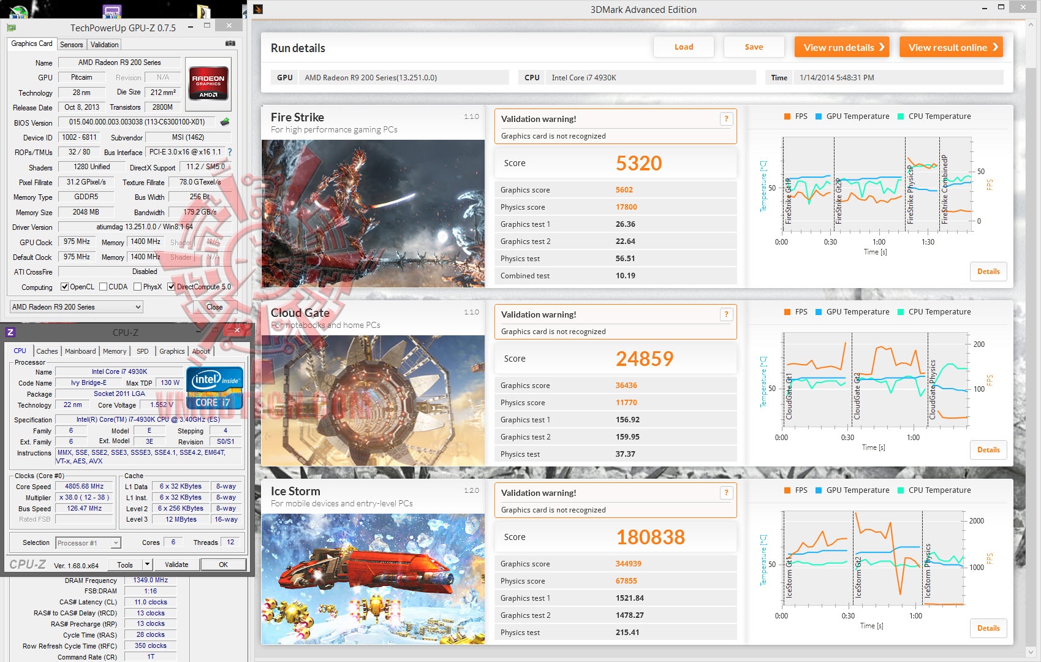1041x662 pixels.
Task: Open Cloud Gate validation warning help icon
Action: 726,314
